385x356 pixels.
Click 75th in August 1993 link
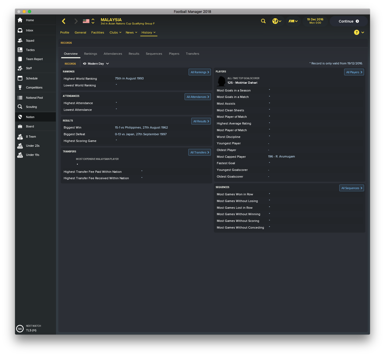(x=129, y=78)
